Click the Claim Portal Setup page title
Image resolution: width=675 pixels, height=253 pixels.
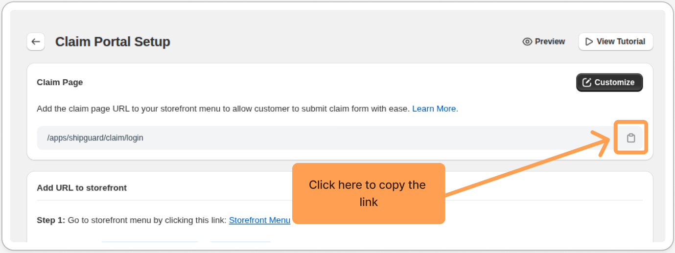click(113, 42)
